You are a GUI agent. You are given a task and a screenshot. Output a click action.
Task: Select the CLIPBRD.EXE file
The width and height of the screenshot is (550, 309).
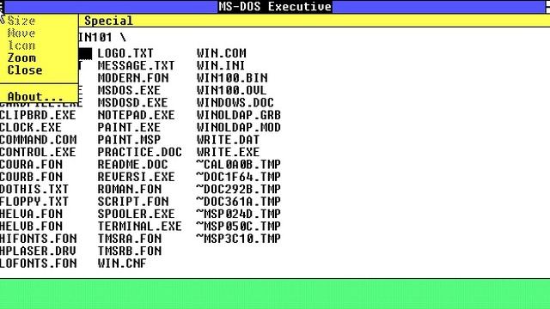tap(38, 115)
